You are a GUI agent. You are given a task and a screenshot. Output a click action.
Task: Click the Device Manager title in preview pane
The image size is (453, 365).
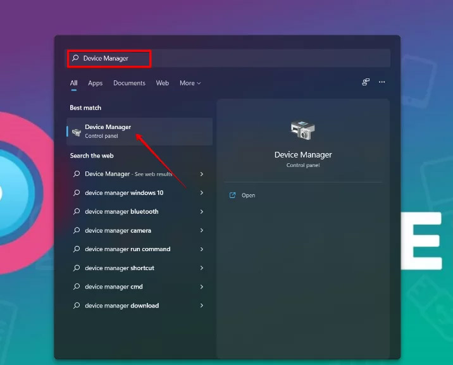coord(303,155)
